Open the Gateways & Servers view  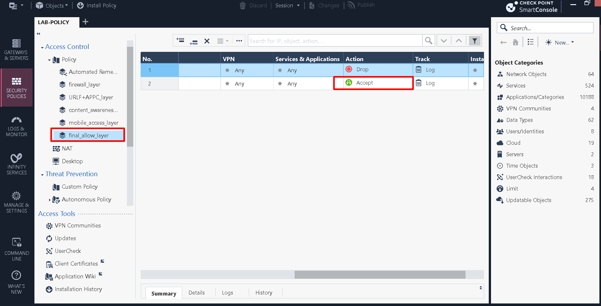pyautogui.click(x=17, y=49)
